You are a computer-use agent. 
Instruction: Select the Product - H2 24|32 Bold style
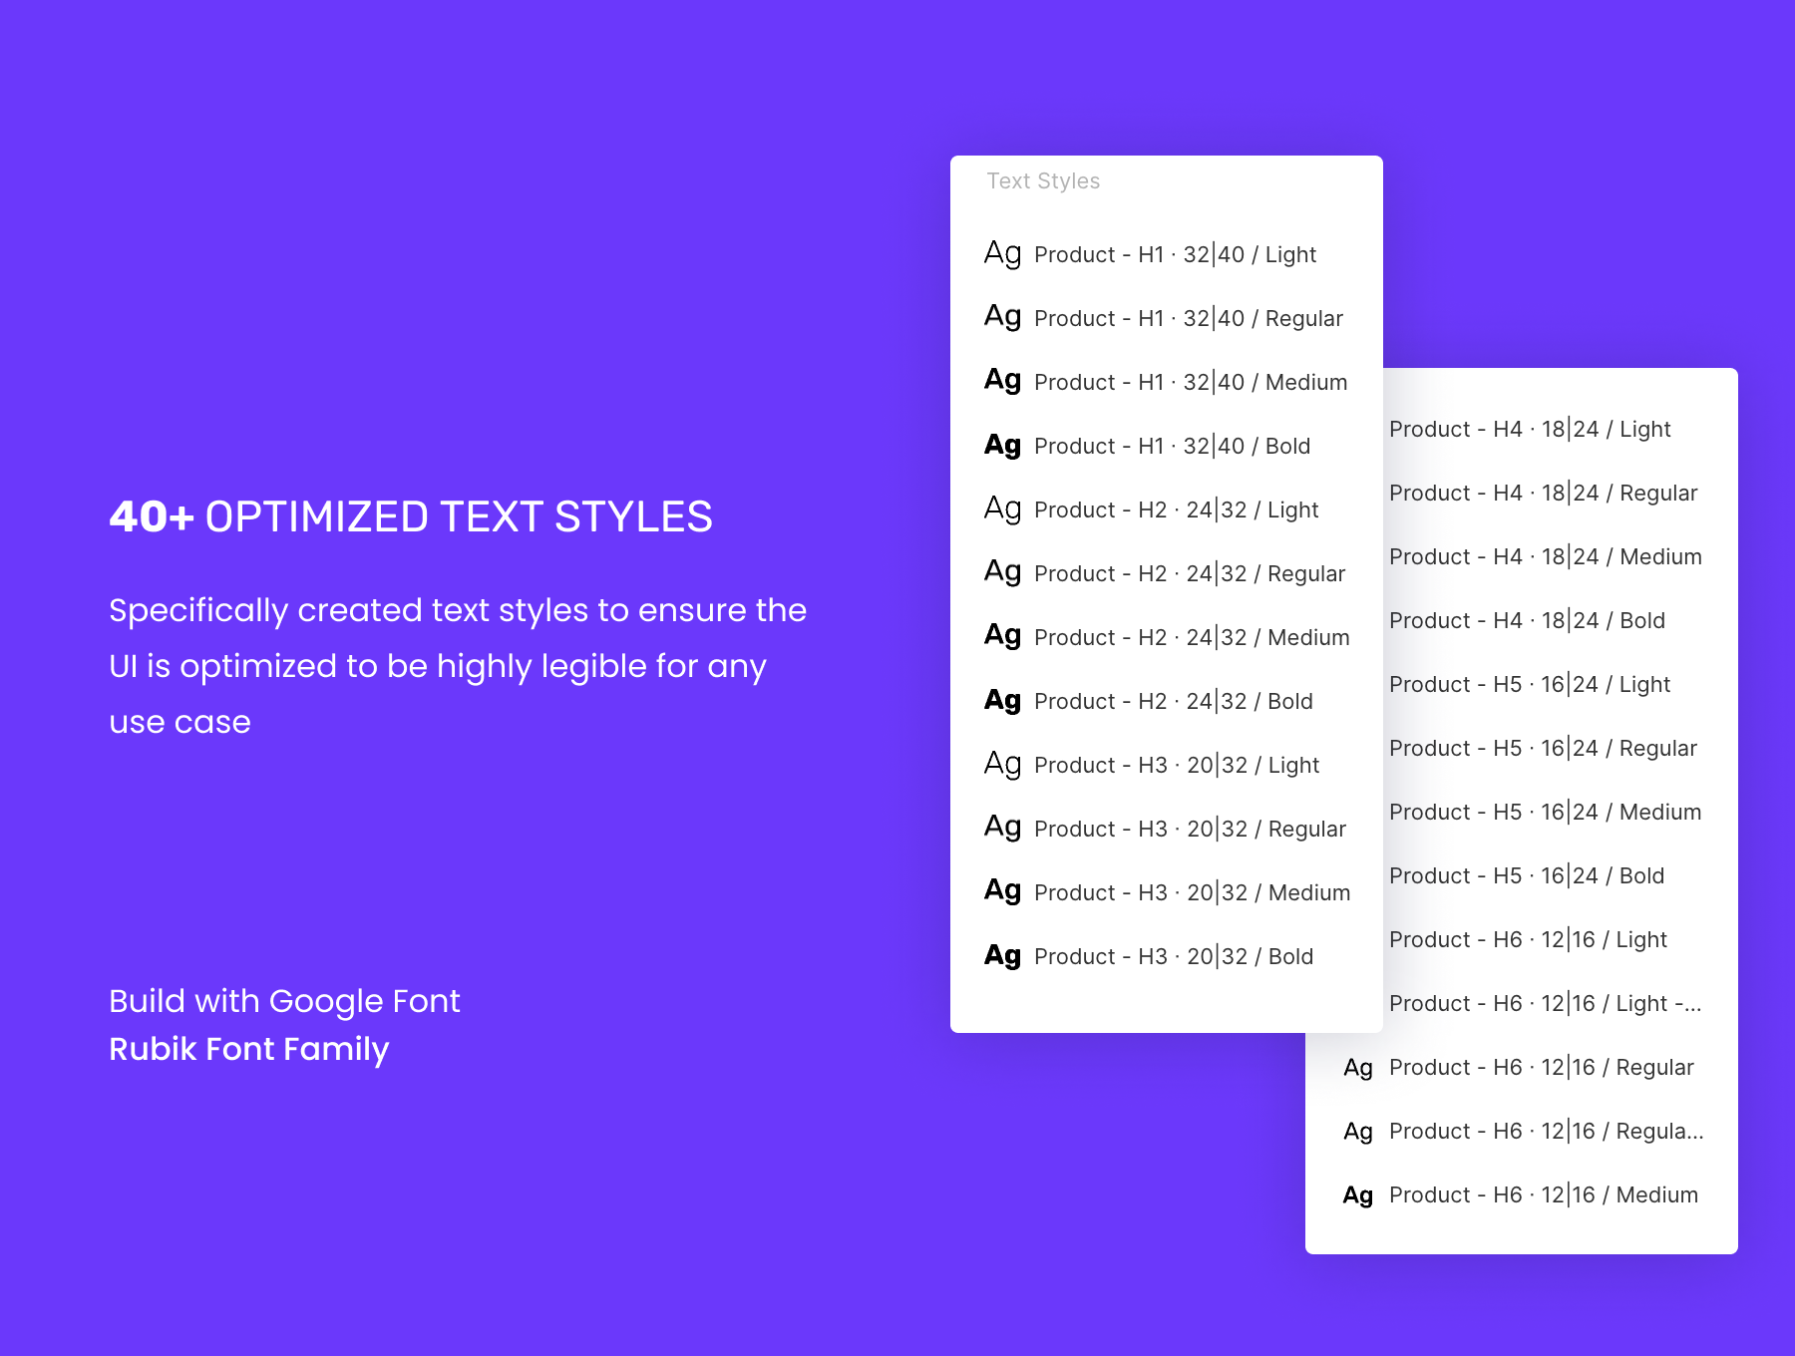coord(1173,701)
